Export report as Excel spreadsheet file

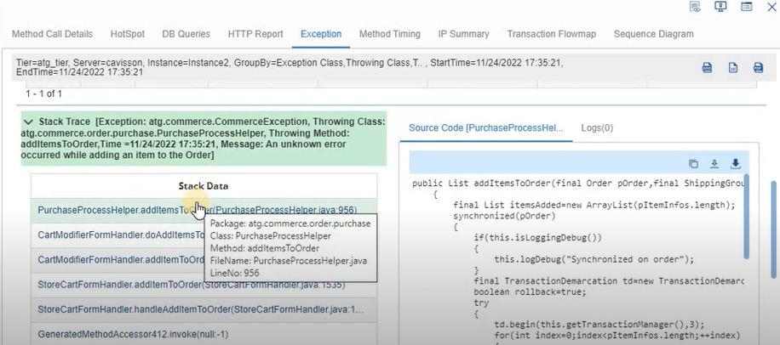point(732,68)
